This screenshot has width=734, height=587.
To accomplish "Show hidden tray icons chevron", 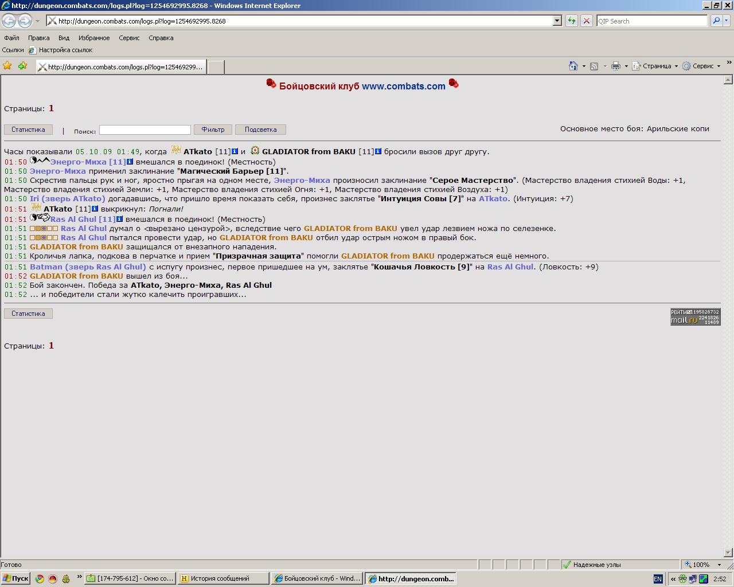I will point(673,579).
